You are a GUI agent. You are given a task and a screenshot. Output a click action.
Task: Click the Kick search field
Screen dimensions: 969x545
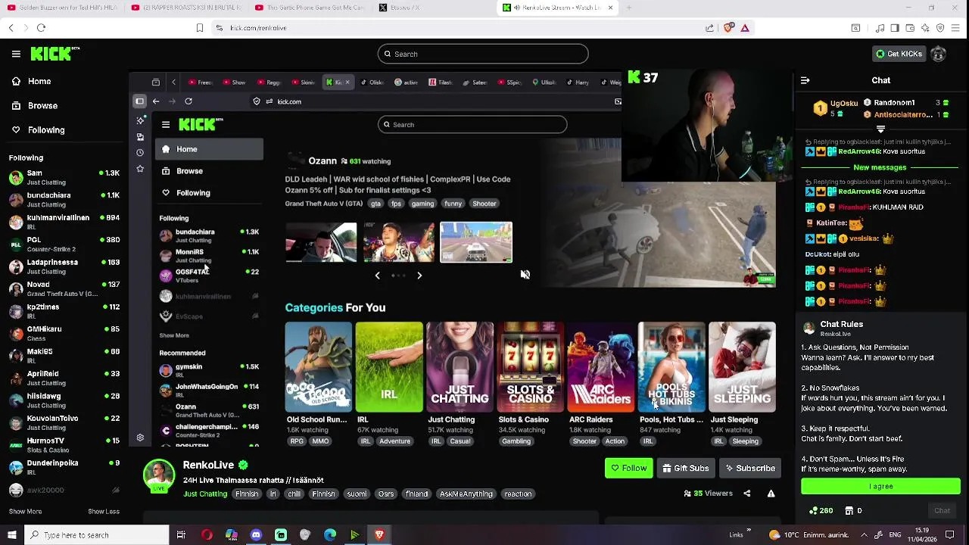pyautogui.click(x=483, y=54)
